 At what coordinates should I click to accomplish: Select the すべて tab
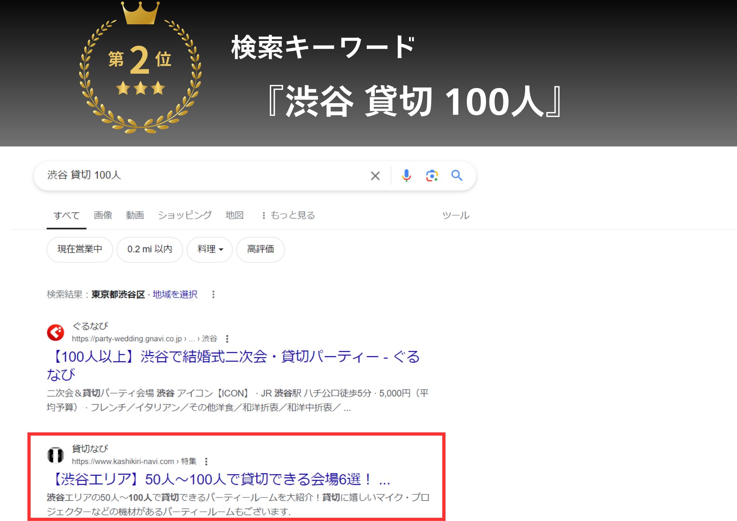pos(66,216)
